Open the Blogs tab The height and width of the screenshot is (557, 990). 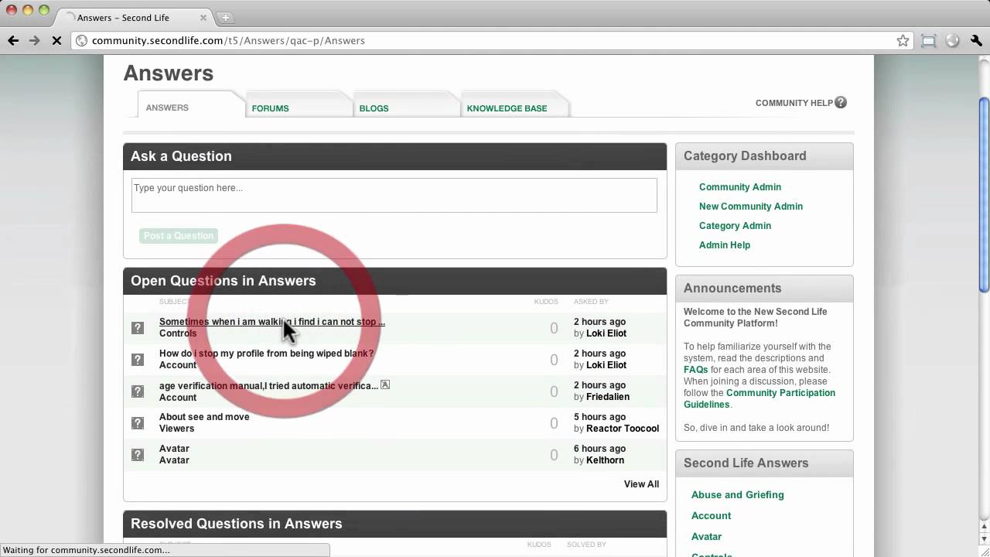374,108
